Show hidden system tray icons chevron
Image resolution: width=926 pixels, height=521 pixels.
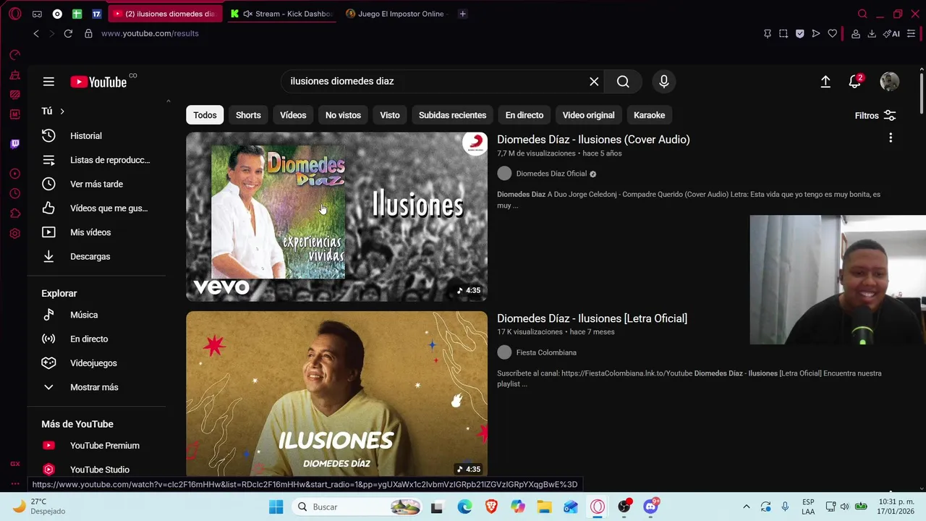point(747,507)
